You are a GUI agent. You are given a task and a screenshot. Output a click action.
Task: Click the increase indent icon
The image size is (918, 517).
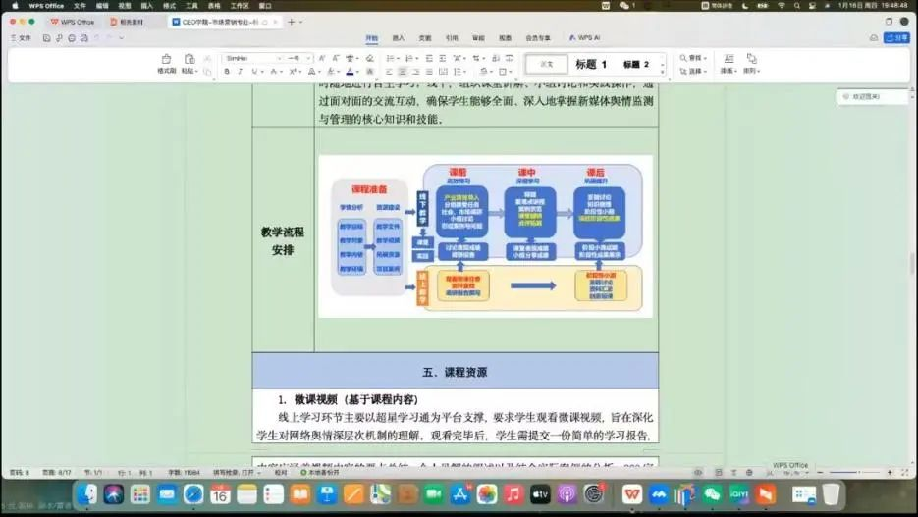[x=442, y=59]
